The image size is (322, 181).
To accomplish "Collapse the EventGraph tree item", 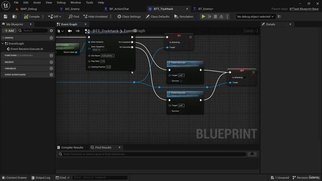I will tap(3, 44).
